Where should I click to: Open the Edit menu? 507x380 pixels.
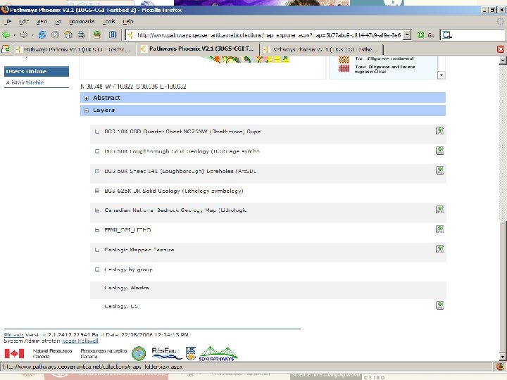[x=24, y=22]
